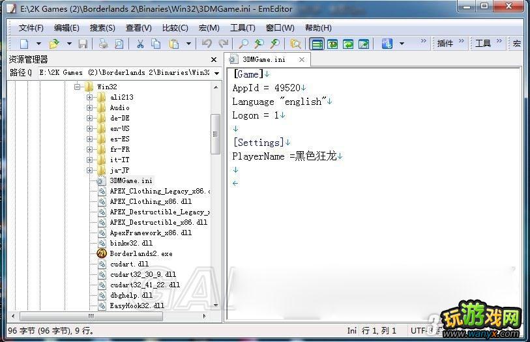Select EasyHook32.dll in the file tree
Image resolution: width=530 pixels, height=342 pixels.
point(137,306)
